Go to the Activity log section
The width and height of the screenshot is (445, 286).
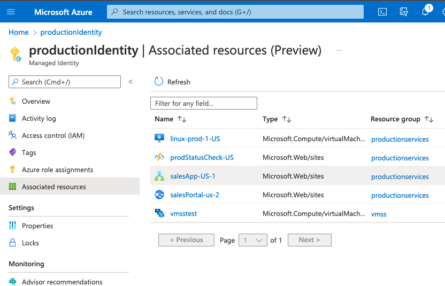tap(39, 118)
